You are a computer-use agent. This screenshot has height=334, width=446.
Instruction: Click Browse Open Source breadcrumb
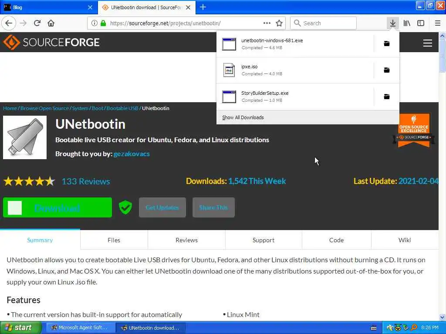pos(45,108)
